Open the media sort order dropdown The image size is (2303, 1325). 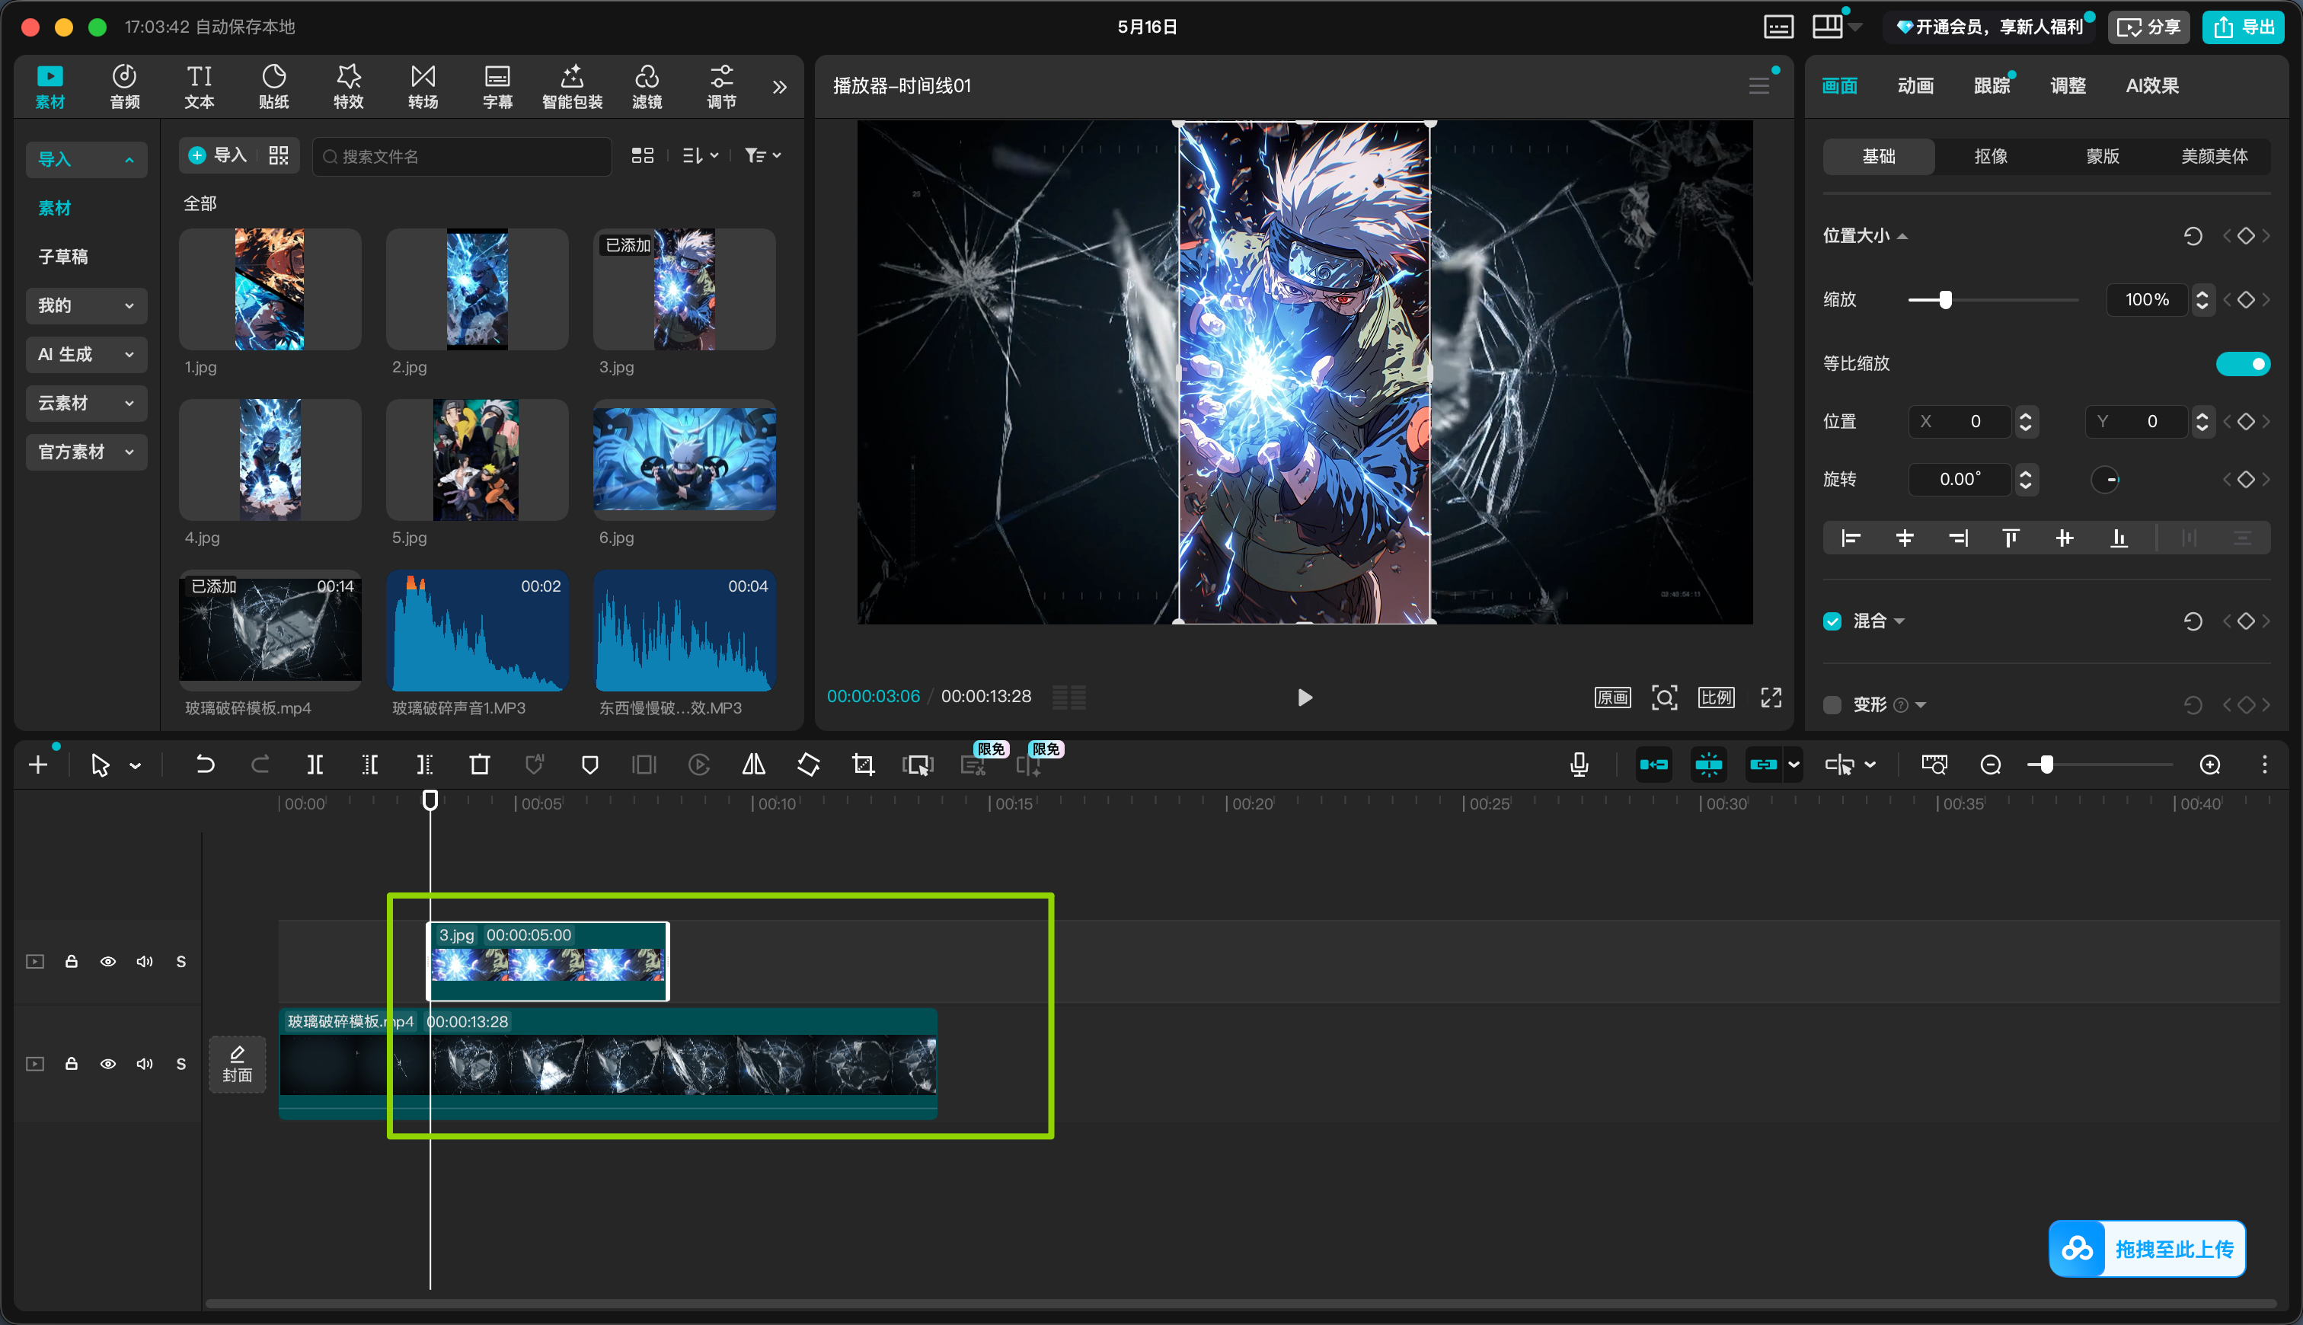click(x=700, y=155)
